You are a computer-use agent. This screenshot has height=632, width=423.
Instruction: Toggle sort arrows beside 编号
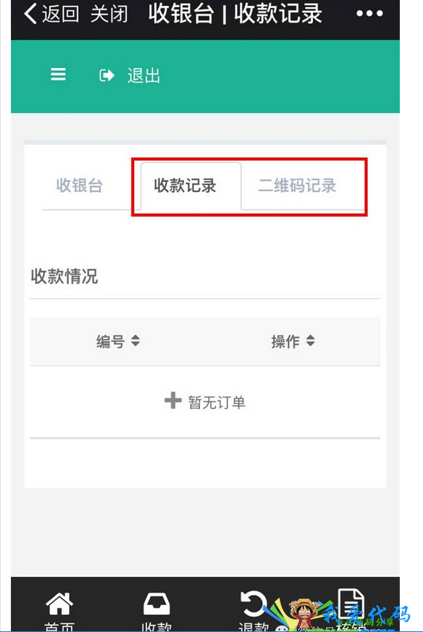point(135,341)
